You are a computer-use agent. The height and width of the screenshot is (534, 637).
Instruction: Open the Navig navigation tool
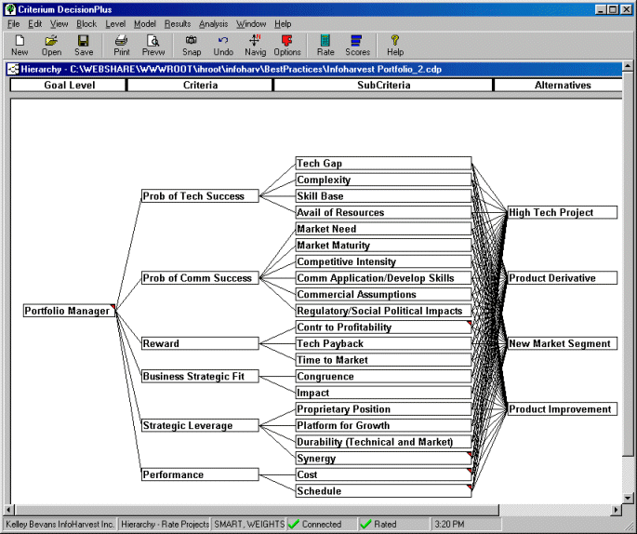click(255, 45)
